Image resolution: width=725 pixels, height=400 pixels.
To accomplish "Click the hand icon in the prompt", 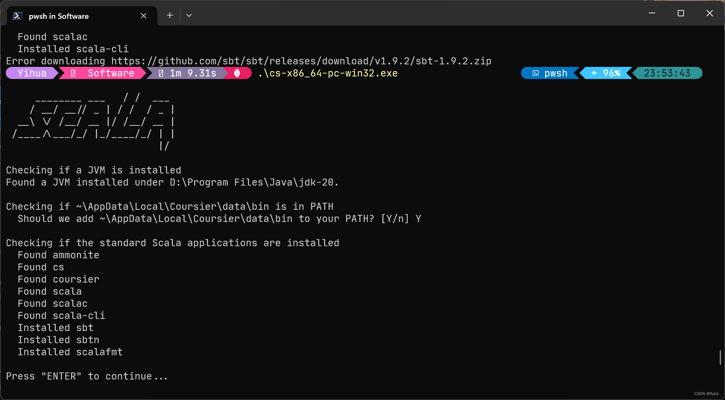I will click(237, 73).
